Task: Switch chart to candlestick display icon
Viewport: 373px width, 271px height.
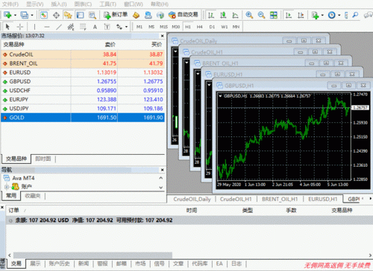Action: coord(223,15)
